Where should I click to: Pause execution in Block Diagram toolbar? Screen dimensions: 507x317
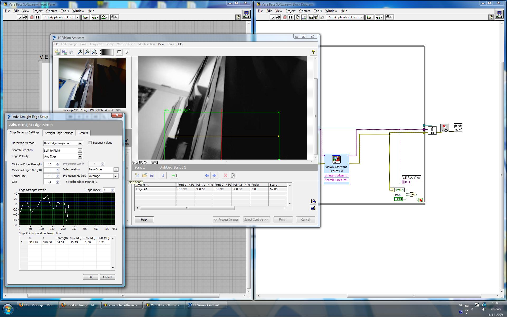tap(290, 17)
